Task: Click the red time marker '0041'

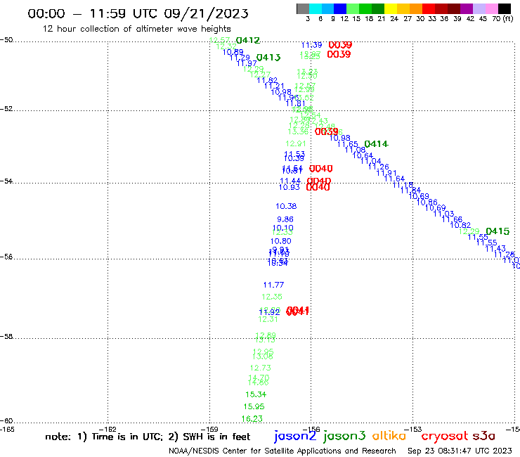Action: [x=297, y=311]
